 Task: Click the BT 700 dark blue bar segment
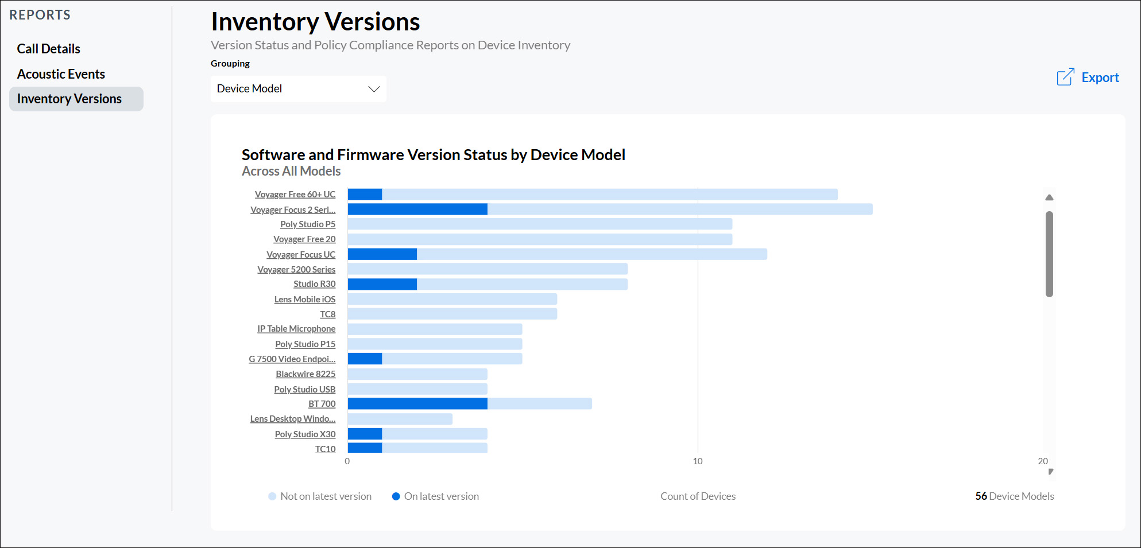point(416,403)
